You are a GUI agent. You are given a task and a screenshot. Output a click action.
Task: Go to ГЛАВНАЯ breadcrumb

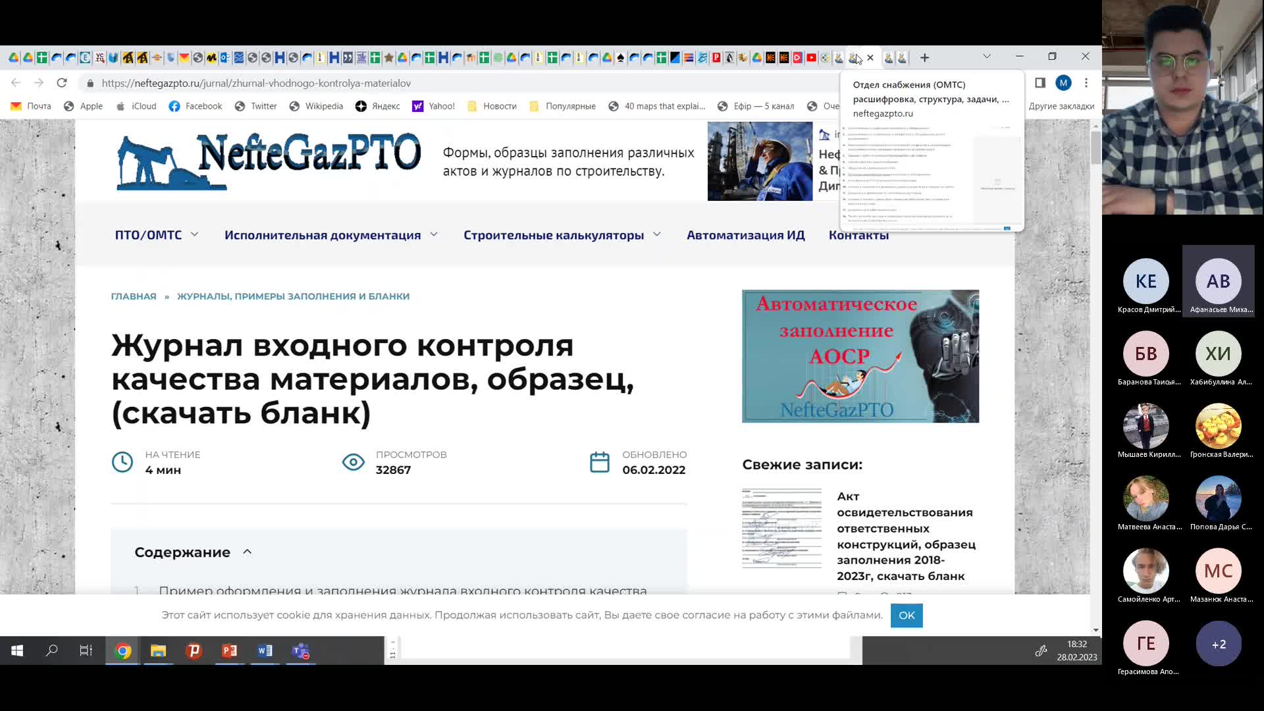click(x=134, y=296)
